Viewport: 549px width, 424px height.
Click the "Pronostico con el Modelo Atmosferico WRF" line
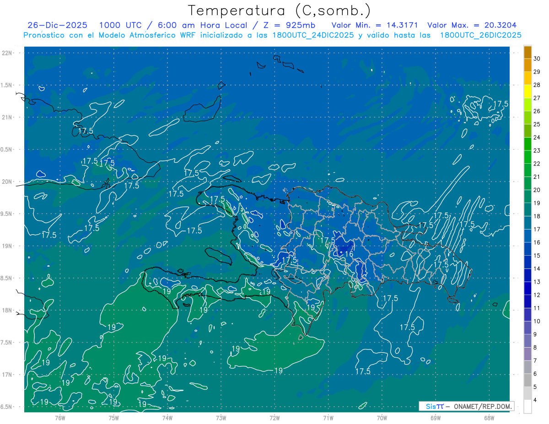272,35
